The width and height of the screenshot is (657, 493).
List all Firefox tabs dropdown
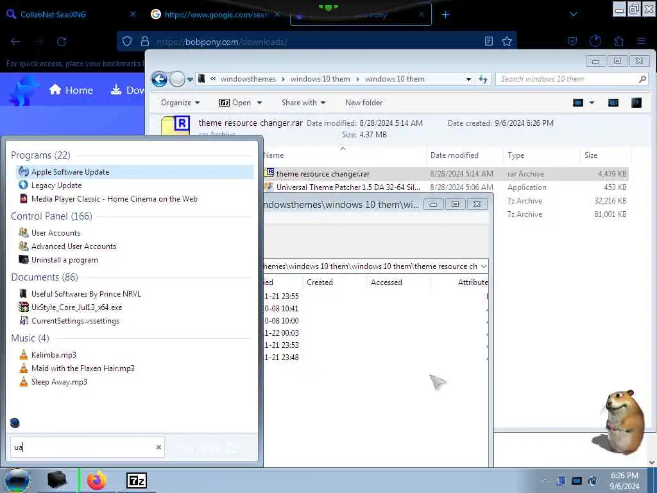click(573, 14)
